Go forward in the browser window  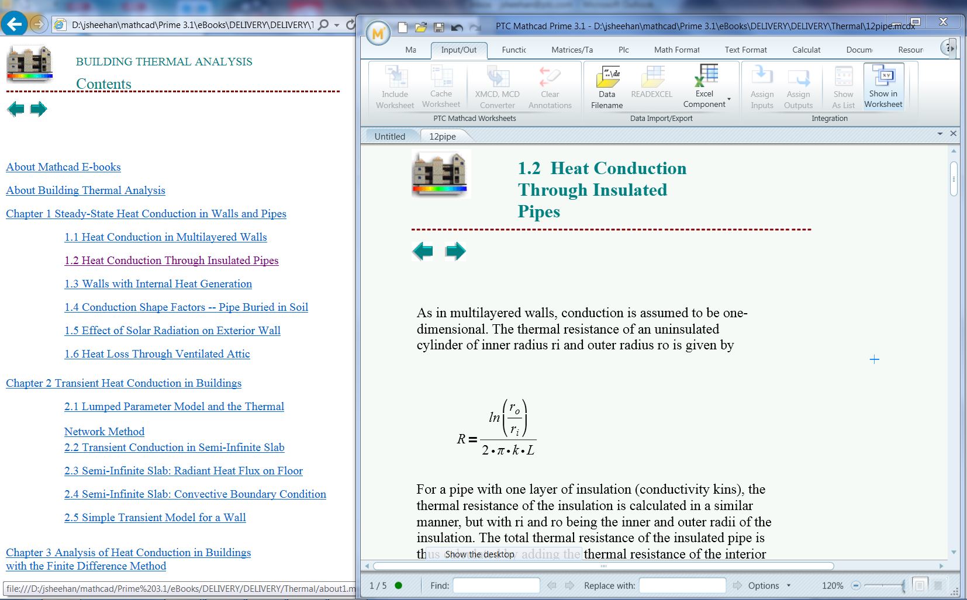pyautogui.click(x=38, y=24)
